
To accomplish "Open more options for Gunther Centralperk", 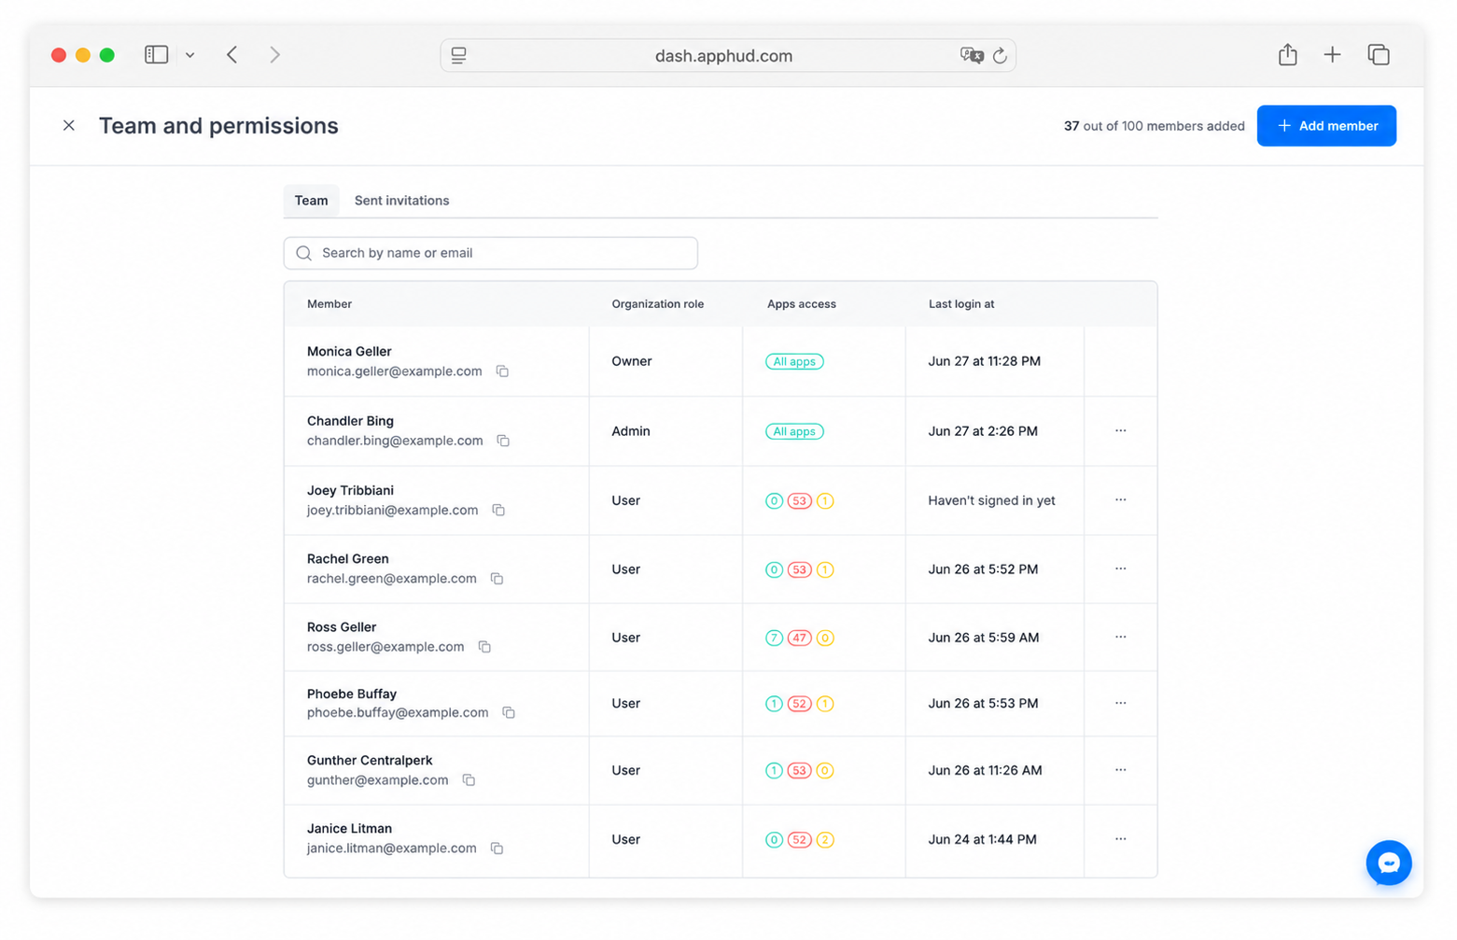I will pyautogui.click(x=1120, y=771).
